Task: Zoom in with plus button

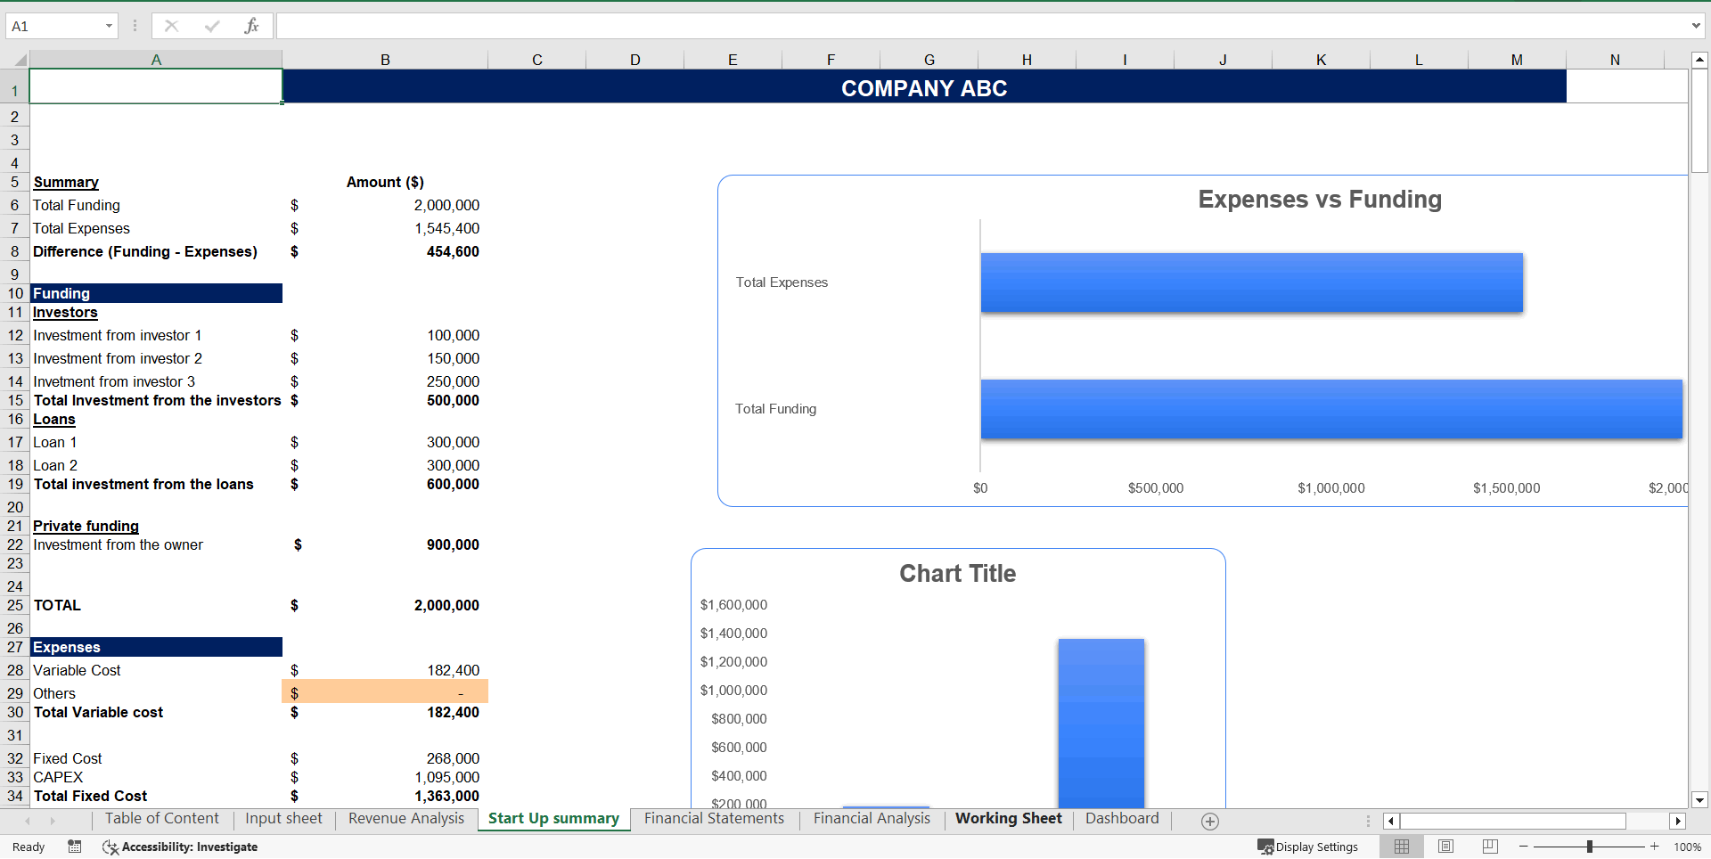Action: coord(1654,847)
